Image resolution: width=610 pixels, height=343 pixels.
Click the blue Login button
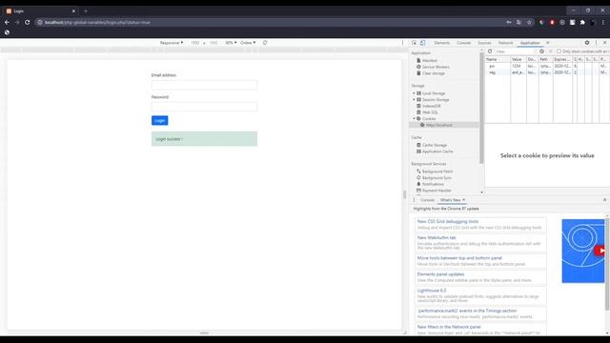click(x=159, y=121)
